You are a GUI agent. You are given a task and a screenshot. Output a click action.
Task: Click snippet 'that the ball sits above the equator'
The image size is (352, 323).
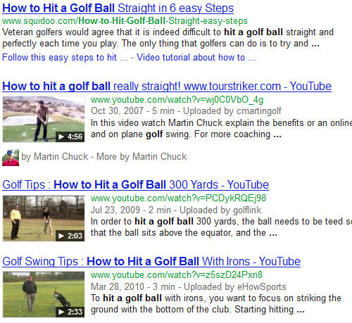(x=162, y=233)
